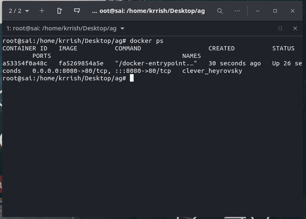The height and width of the screenshot is (219, 306).
Task: Open the 2 / 2 tab switcher dropdown
Action: [19, 11]
